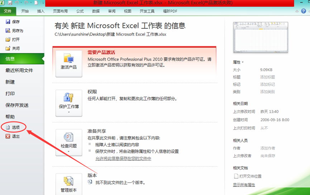This screenshot has width=310, height=195.
Task: Click 打开文件位置 under 相关文档
Action: 248,176
